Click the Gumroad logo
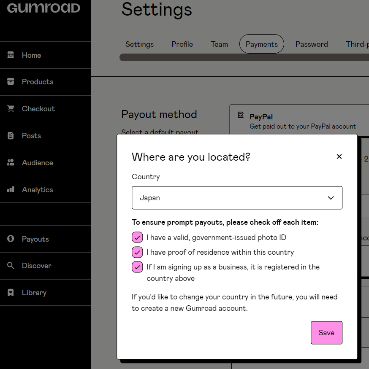This screenshot has width=369, height=369. pyautogui.click(x=43, y=8)
